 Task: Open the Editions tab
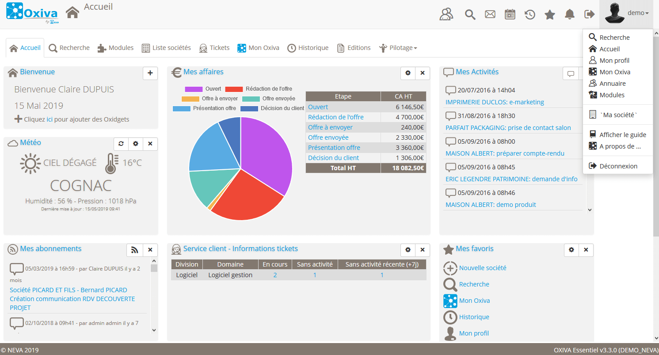pos(354,48)
